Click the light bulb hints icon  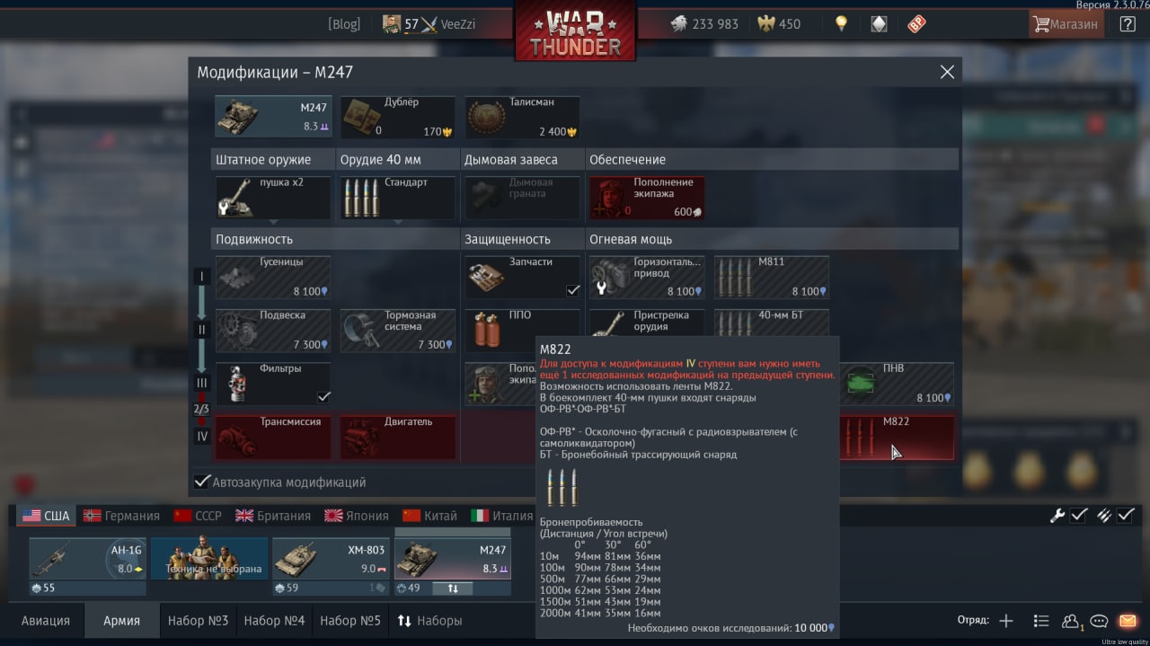tap(841, 24)
